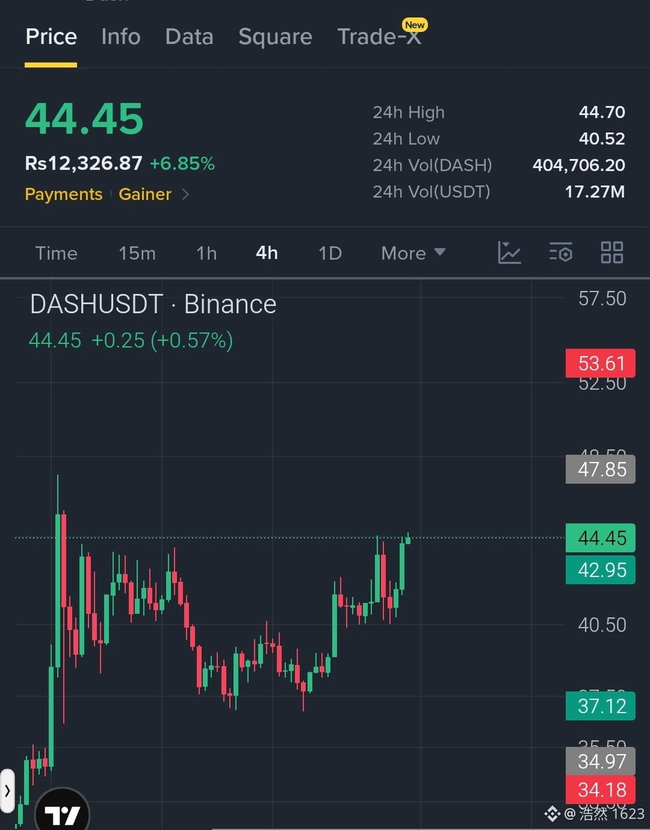Screen dimensions: 650x830
Task: Open the chart settings icon
Action: point(561,252)
